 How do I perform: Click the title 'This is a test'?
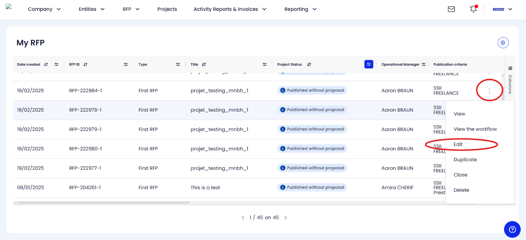(205, 187)
